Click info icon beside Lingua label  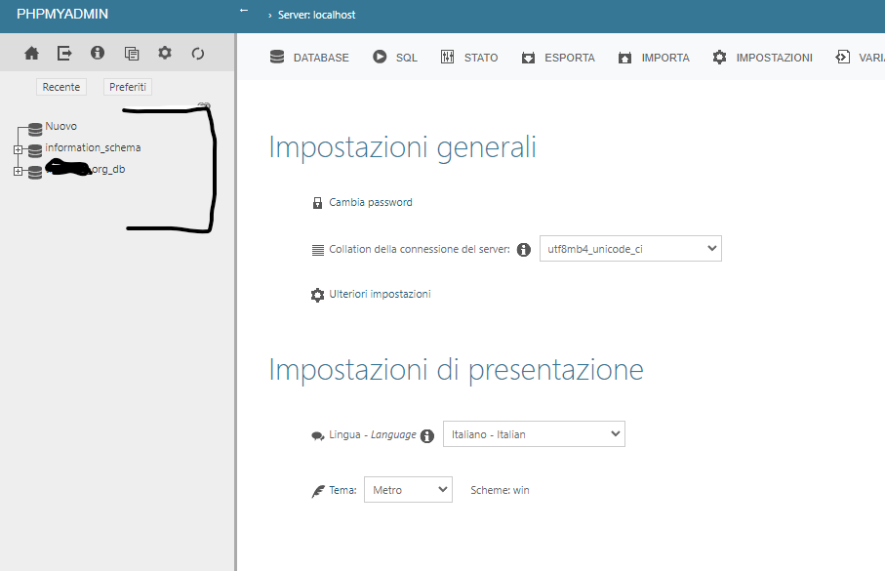click(426, 435)
